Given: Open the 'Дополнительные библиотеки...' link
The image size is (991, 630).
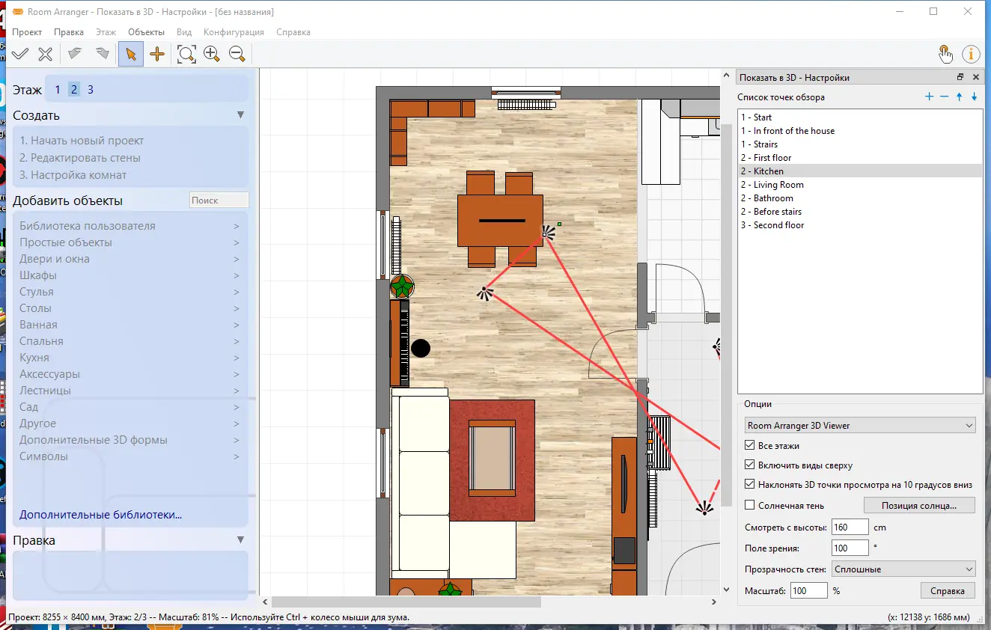Looking at the screenshot, I should coord(101,515).
